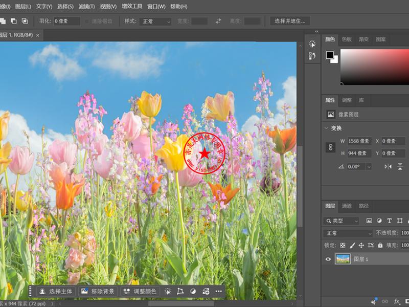Click the lock transparent pixels icon

coord(343,245)
